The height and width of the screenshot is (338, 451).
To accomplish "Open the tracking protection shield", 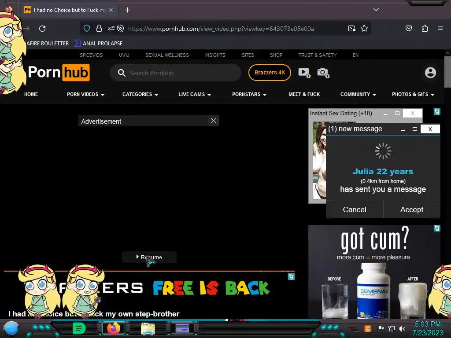I will coord(87,28).
